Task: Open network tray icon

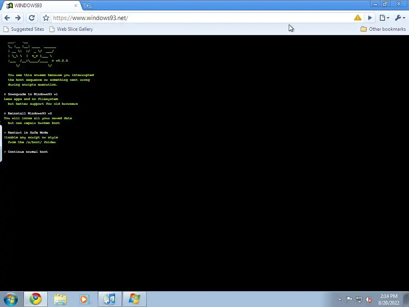Action: pyautogui.click(x=359, y=299)
